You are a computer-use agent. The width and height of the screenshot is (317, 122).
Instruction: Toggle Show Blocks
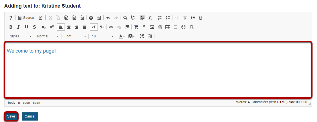[150, 36]
